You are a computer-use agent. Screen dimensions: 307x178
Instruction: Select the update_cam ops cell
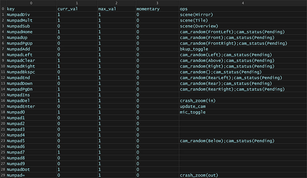[x=243, y=106]
